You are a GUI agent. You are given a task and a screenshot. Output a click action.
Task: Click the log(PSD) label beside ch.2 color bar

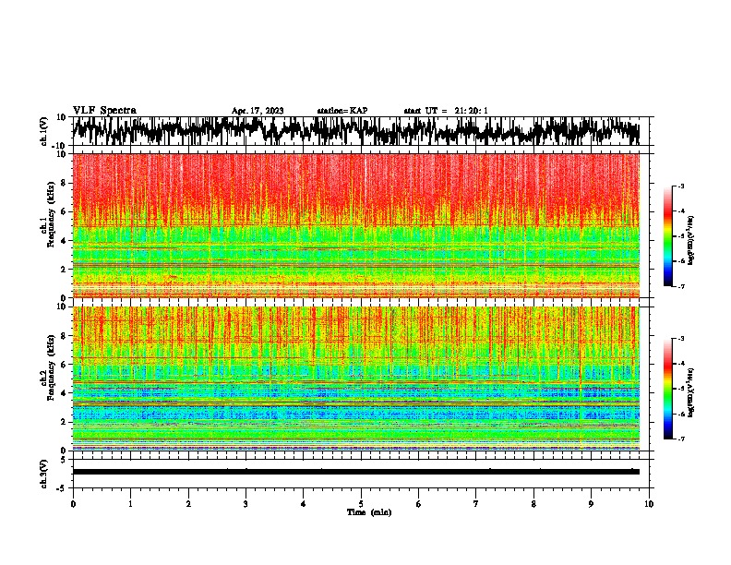pyautogui.click(x=690, y=392)
